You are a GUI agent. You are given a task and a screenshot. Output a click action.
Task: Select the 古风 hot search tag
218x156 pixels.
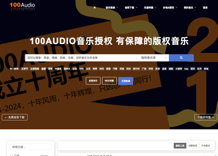click(88, 69)
